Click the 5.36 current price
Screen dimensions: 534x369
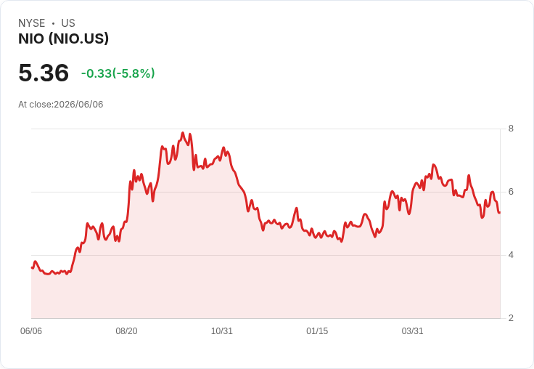point(44,73)
